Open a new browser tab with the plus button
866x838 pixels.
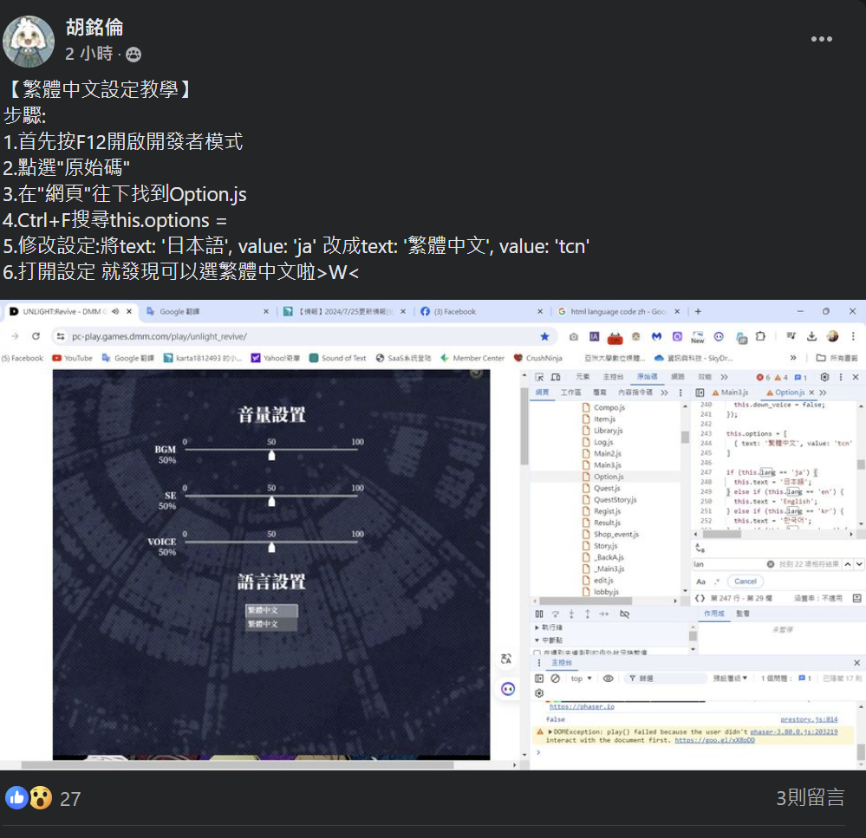coord(698,311)
